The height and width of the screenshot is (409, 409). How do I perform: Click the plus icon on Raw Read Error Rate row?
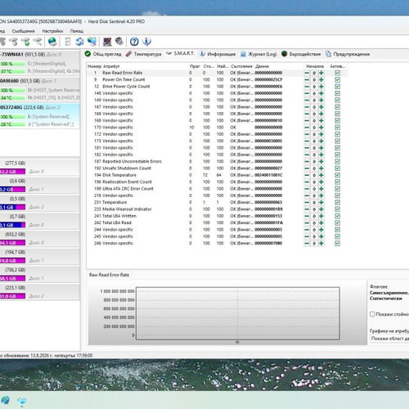(321, 73)
